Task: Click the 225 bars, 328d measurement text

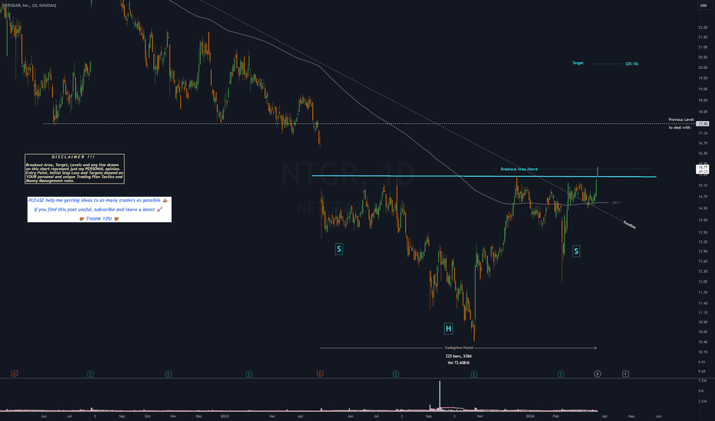Action: pyautogui.click(x=458, y=357)
